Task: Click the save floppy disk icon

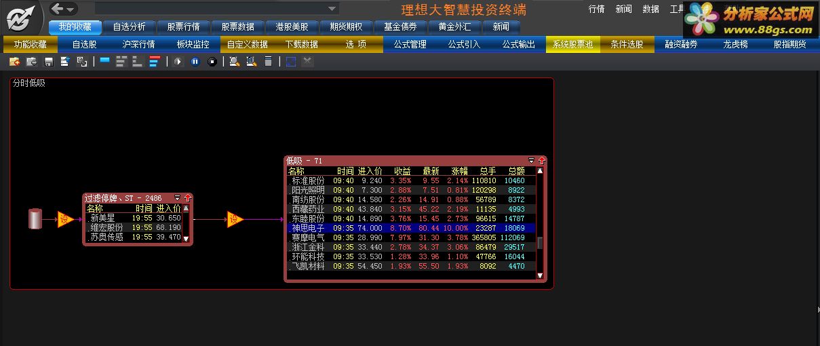Action: (48, 62)
